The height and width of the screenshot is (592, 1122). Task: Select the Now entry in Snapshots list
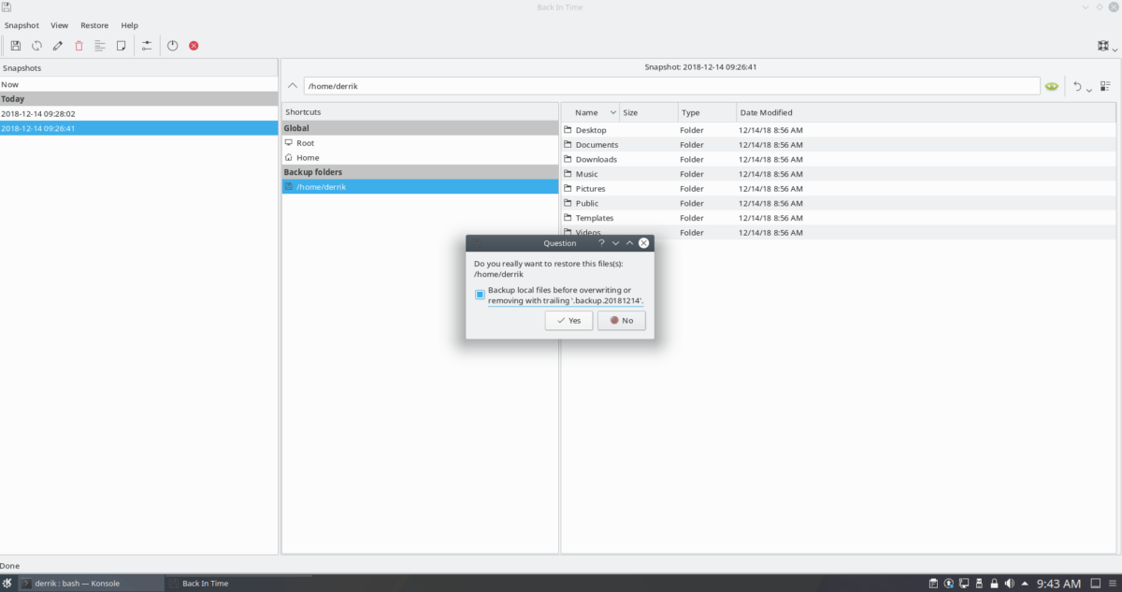point(139,84)
